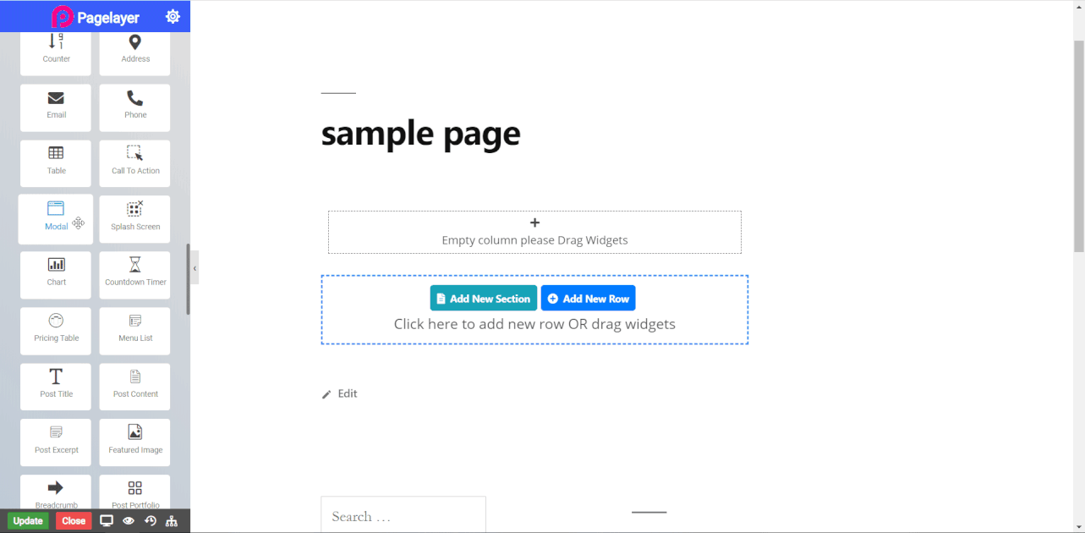Choose the Pricing Table widget
This screenshot has height=533, width=1085.
click(56, 330)
